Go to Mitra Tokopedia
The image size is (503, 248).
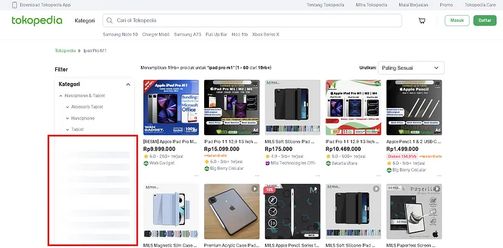[371, 5]
